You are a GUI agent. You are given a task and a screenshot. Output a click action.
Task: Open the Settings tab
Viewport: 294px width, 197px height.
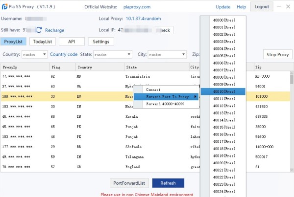coord(101,42)
